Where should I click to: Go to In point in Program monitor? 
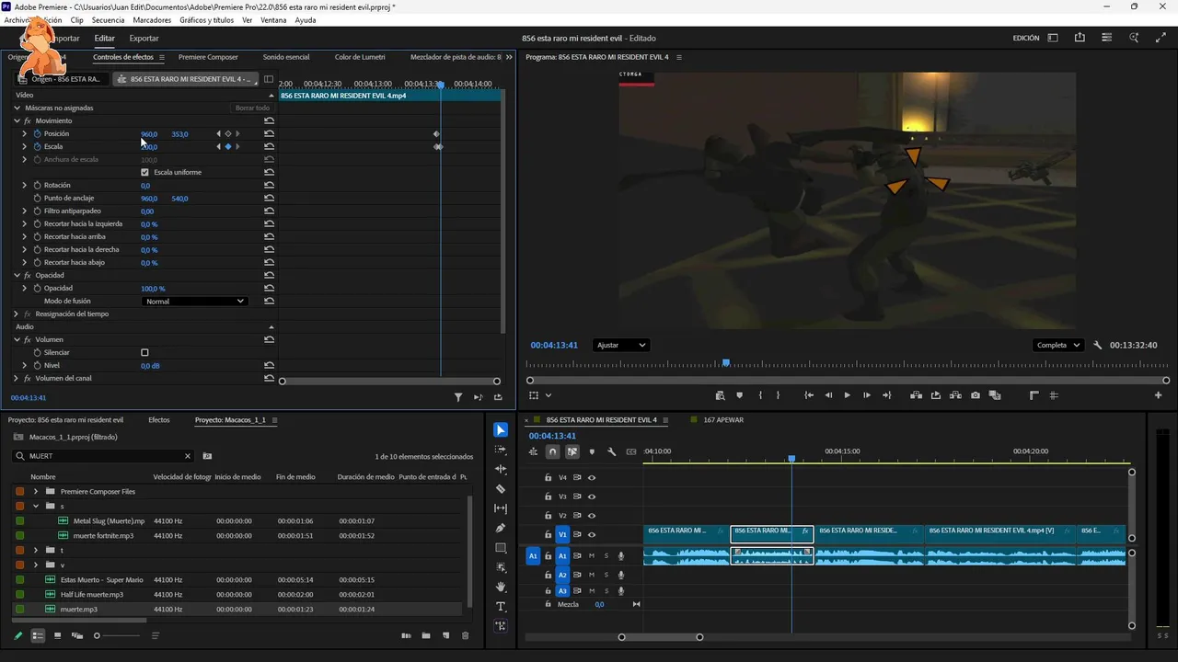click(809, 395)
